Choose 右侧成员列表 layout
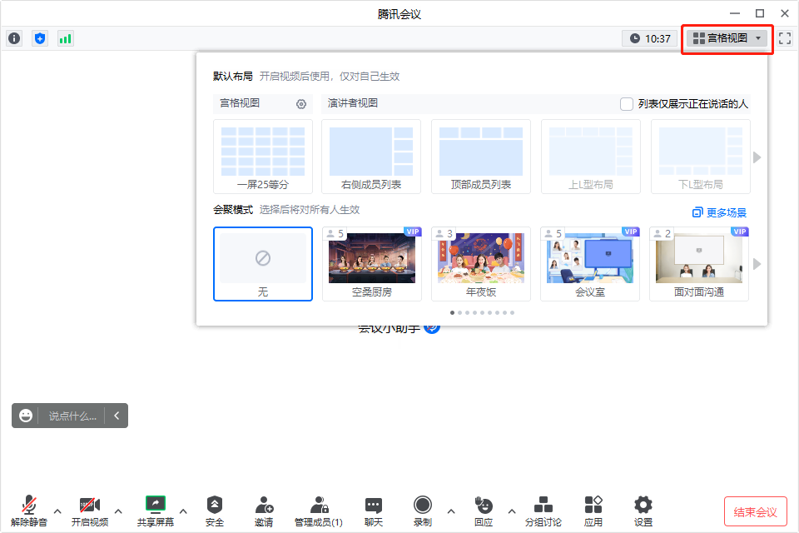The image size is (799, 533). pos(371,157)
